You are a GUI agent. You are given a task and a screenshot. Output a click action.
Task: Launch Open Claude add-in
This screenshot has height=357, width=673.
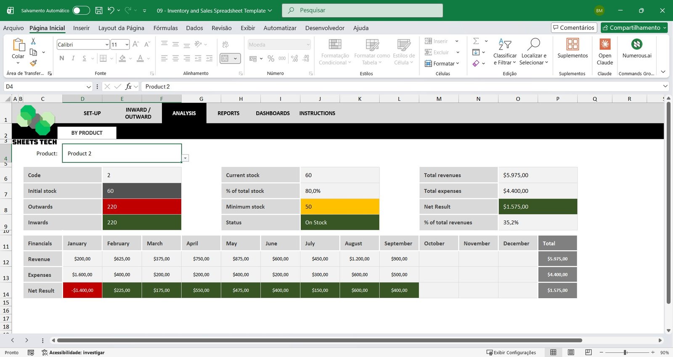pyautogui.click(x=605, y=52)
